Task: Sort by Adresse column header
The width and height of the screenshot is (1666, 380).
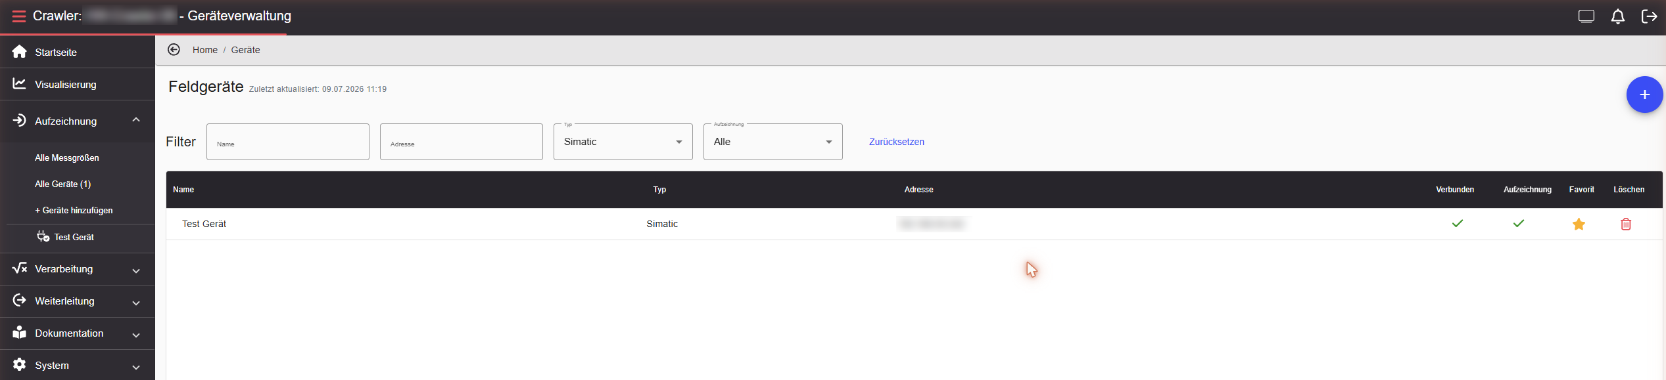Action: [x=918, y=190]
